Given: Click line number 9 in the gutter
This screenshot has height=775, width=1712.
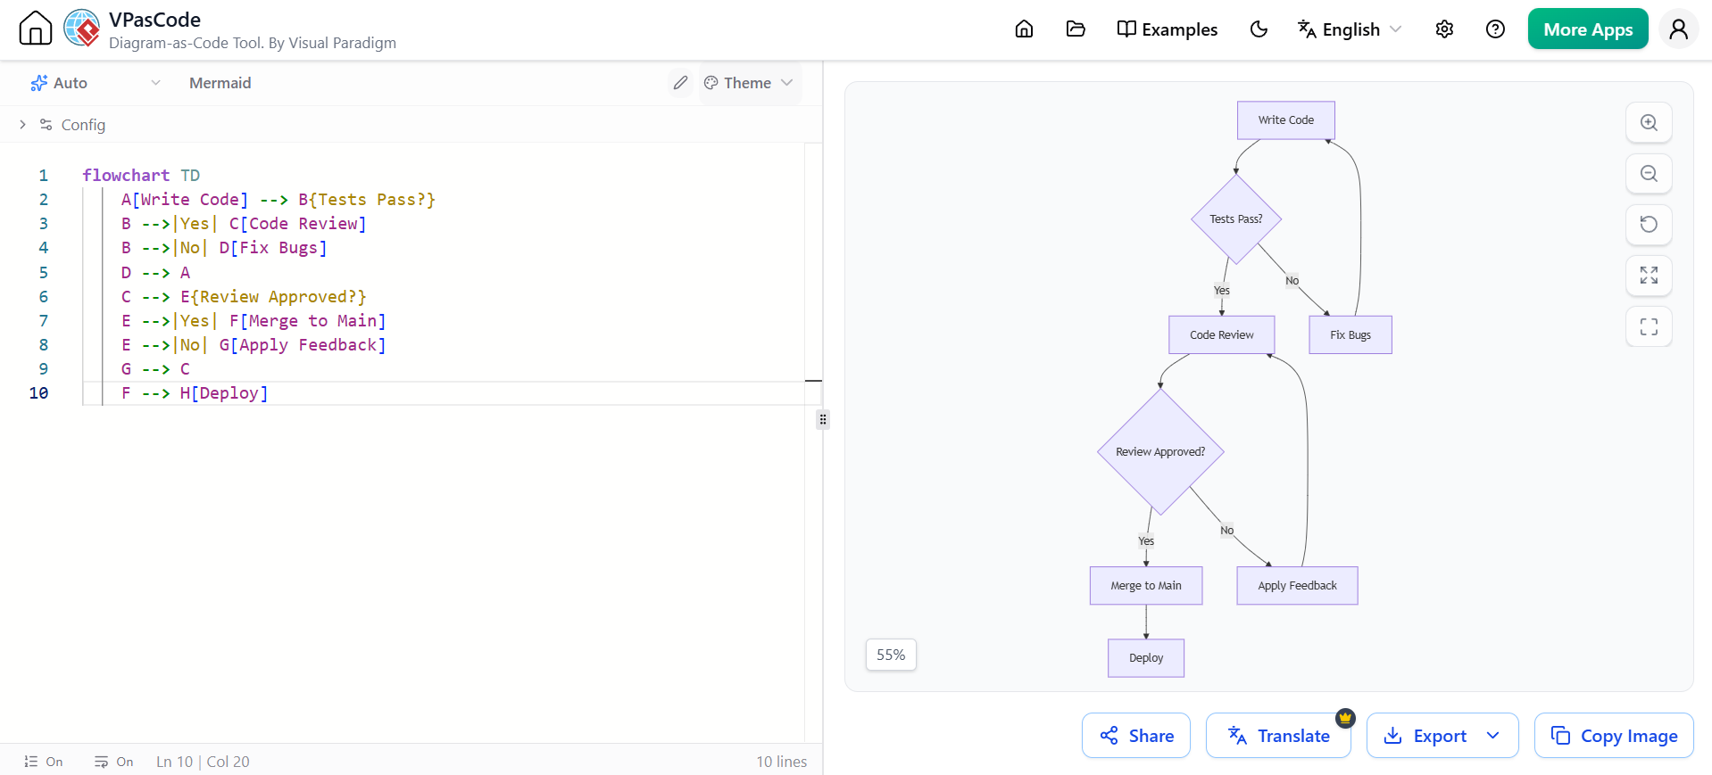Looking at the screenshot, I should [43, 369].
